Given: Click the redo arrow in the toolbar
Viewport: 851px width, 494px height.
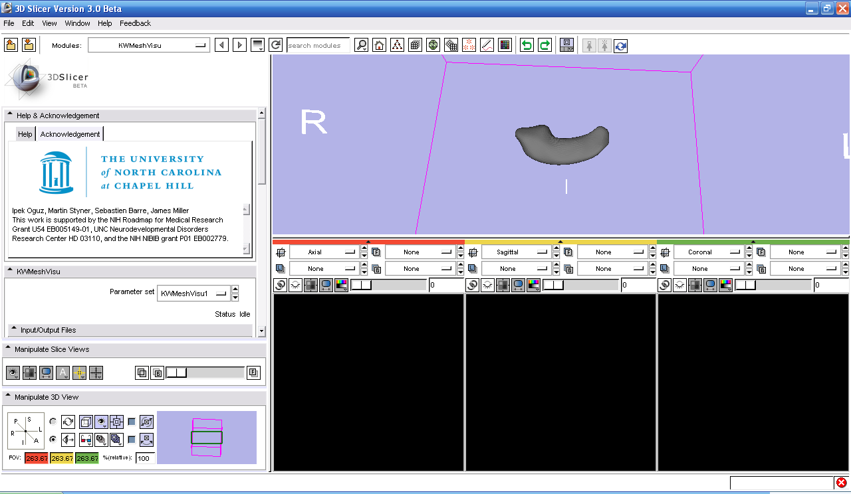Looking at the screenshot, I should [x=545, y=45].
